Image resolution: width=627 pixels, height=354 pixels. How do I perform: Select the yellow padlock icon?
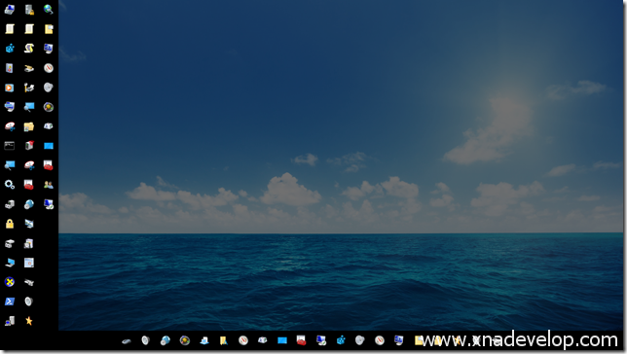(10, 224)
